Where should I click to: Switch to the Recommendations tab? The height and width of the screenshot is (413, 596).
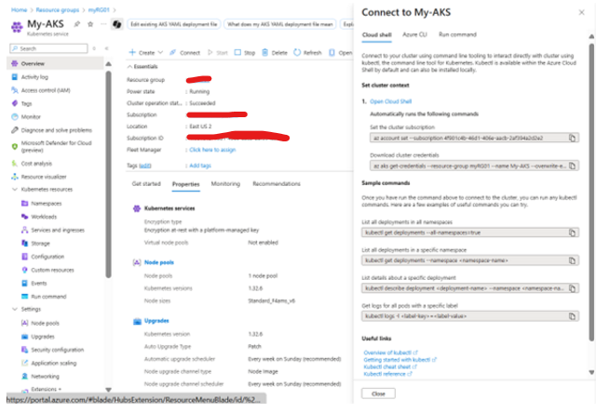tap(277, 184)
